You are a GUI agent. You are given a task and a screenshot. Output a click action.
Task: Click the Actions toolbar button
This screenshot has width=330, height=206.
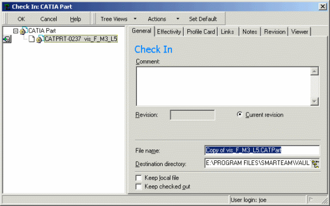tap(157, 19)
